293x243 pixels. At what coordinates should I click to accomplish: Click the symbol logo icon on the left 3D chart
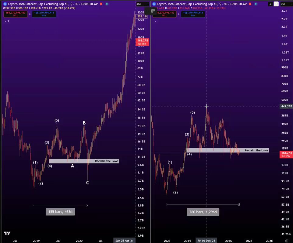point(5,4)
